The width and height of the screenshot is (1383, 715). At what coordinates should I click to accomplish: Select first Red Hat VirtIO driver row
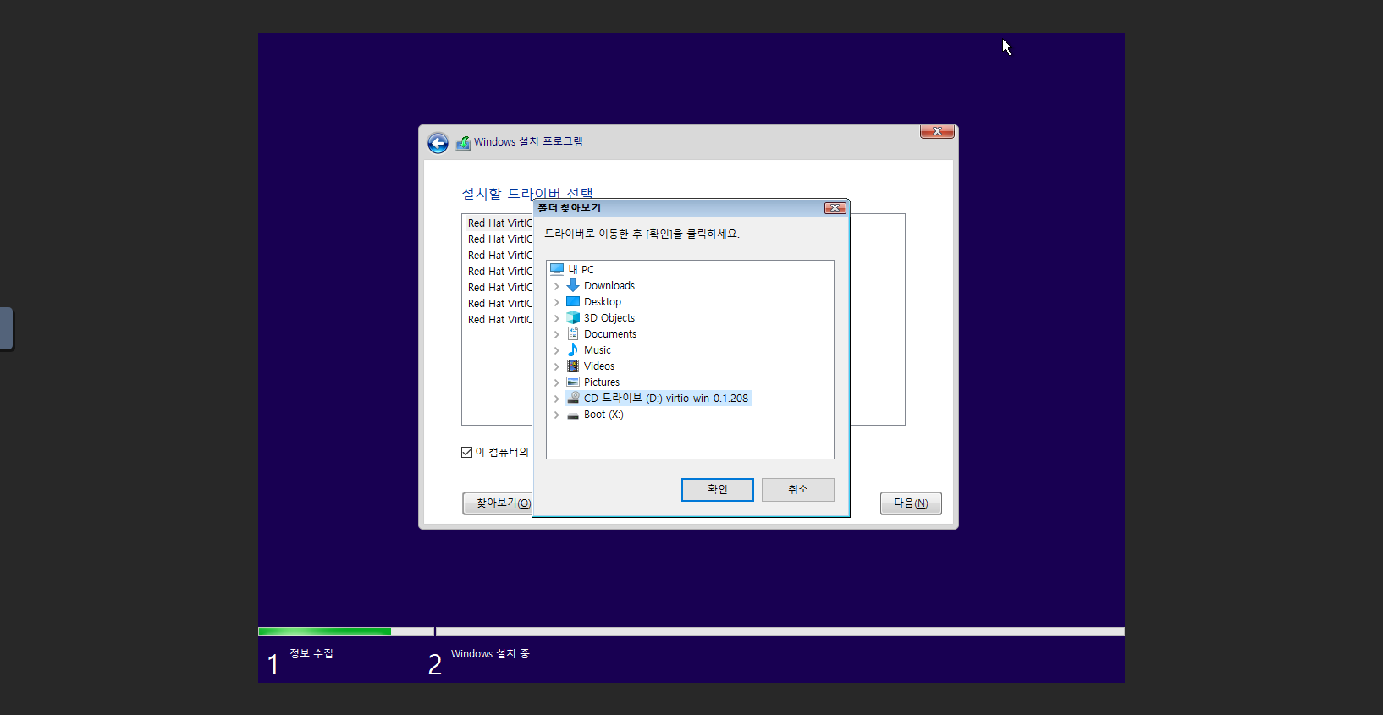coord(499,223)
